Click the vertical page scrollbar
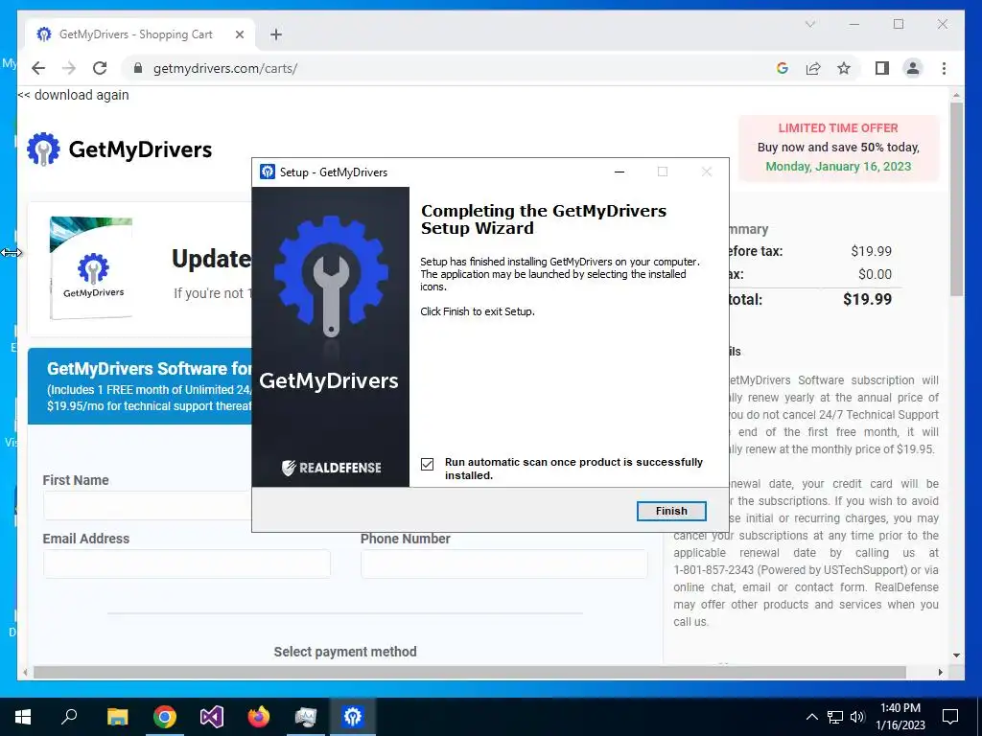 click(956, 199)
